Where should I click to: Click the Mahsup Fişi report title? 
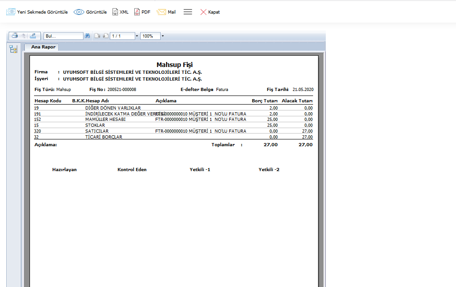174,65
